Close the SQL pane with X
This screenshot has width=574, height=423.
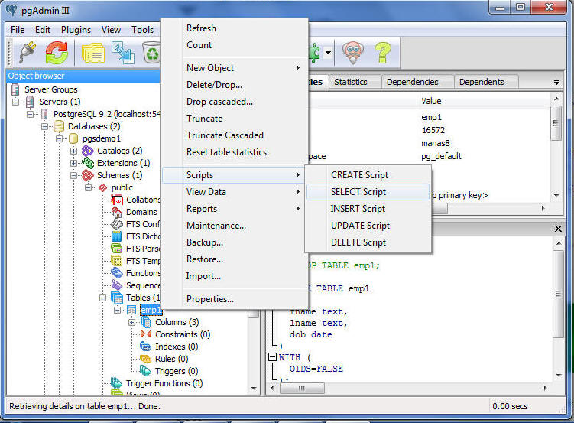point(558,229)
